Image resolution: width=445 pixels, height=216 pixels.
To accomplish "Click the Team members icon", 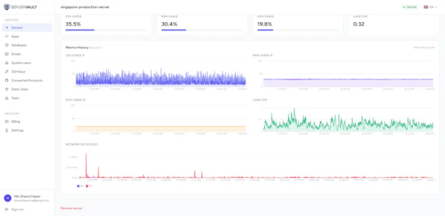I will tap(7, 98).
